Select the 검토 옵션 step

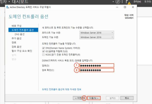[17, 47]
